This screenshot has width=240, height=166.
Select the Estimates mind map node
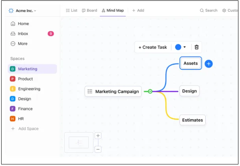click(x=192, y=120)
